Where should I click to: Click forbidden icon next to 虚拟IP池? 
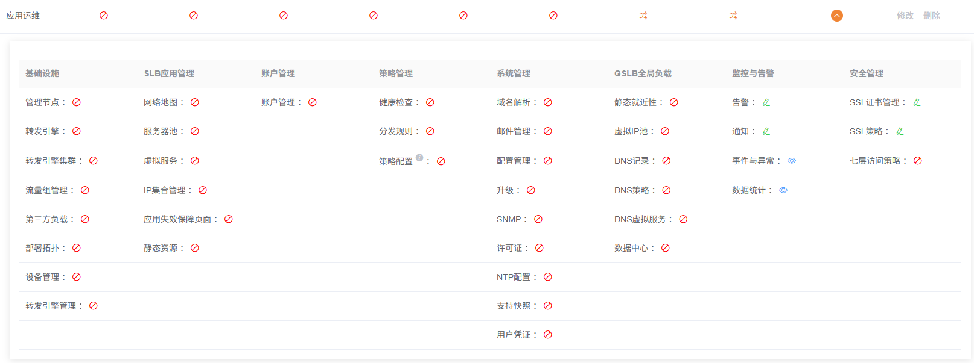(x=665, y=131)
